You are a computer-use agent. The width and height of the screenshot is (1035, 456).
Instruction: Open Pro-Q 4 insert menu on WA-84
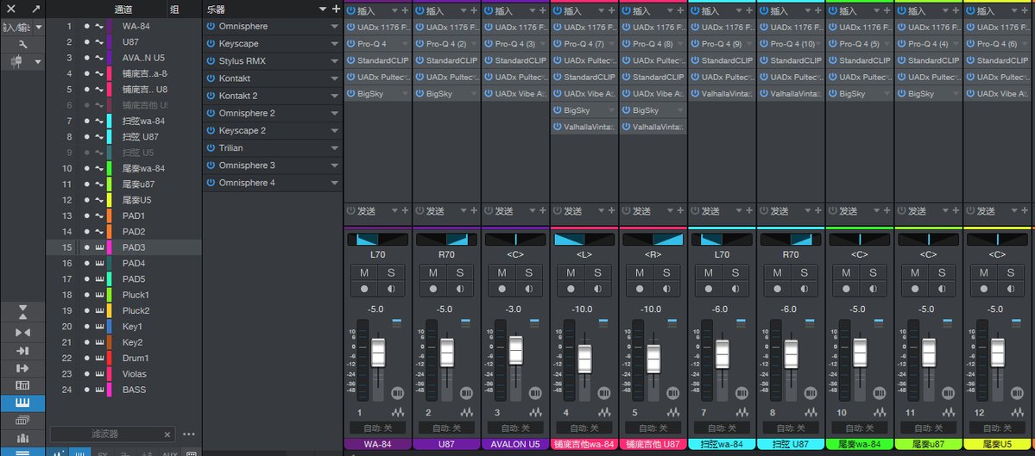pyautogui.click(x=406, y=43)
